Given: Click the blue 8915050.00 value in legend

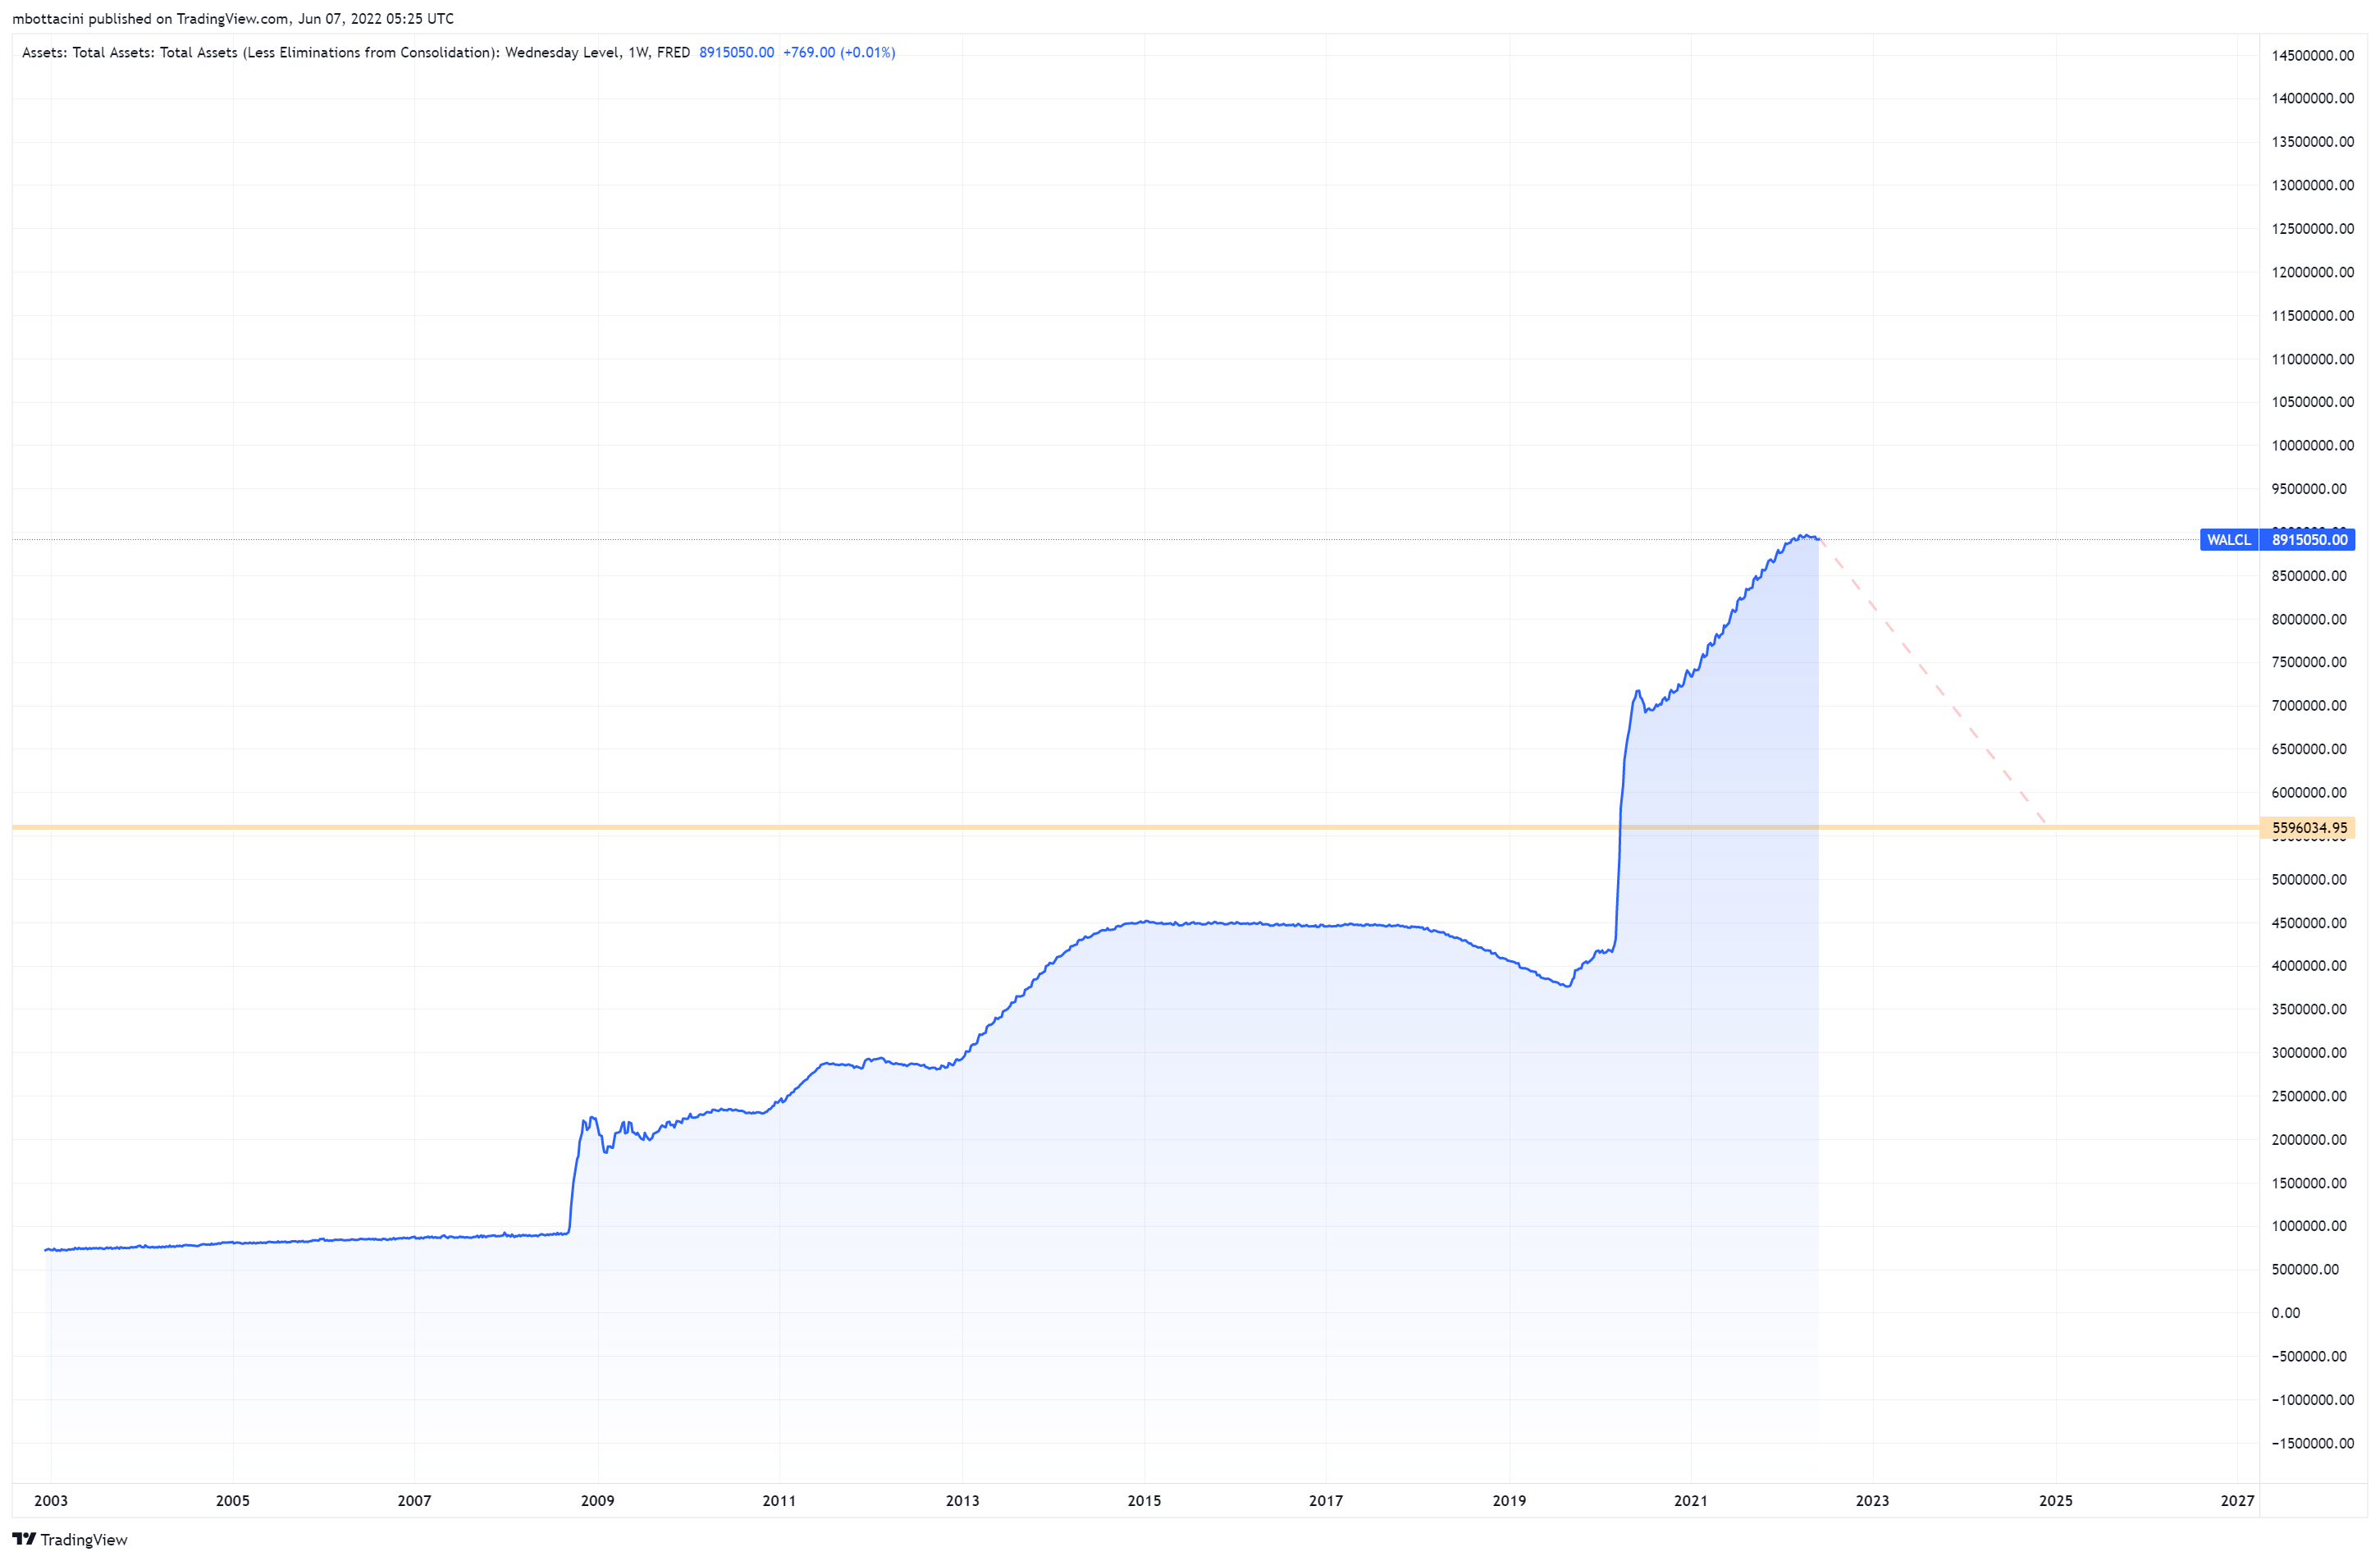Looking at the screenshot, I should 736,52.
